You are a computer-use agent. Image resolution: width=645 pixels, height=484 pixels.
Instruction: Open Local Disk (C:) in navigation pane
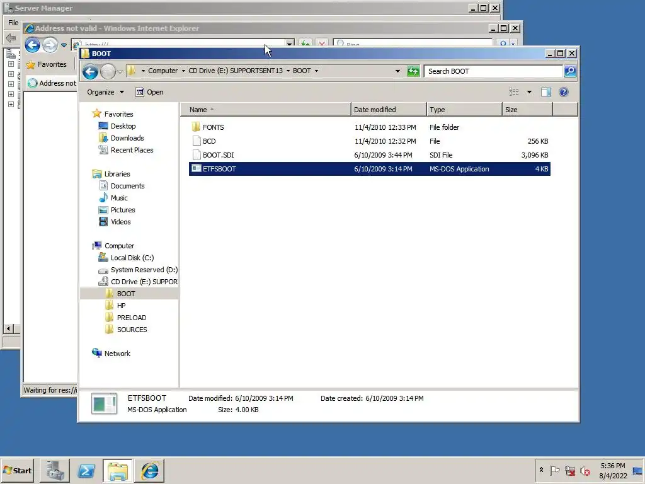[x=132, y=258]
